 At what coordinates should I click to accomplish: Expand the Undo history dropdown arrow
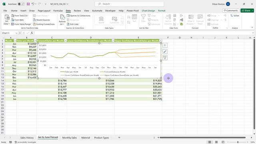pyautogui.click(x=36, y=4)
